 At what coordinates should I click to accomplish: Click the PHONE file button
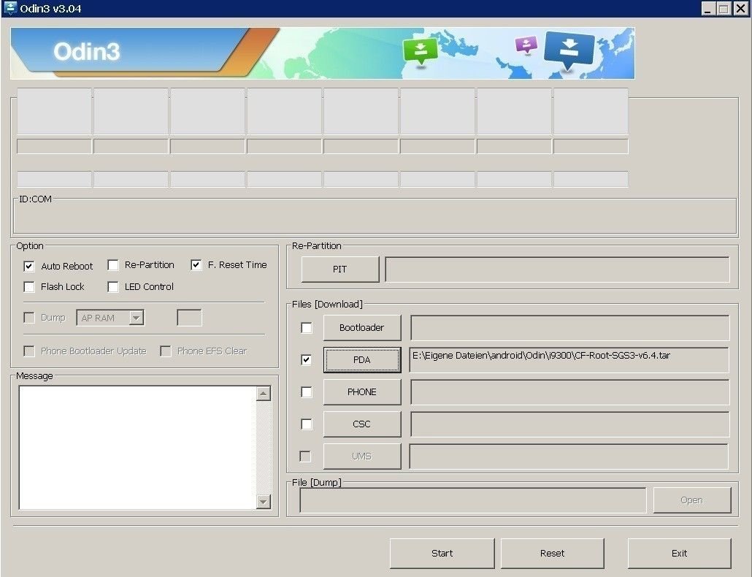click(x=362, y=392)
